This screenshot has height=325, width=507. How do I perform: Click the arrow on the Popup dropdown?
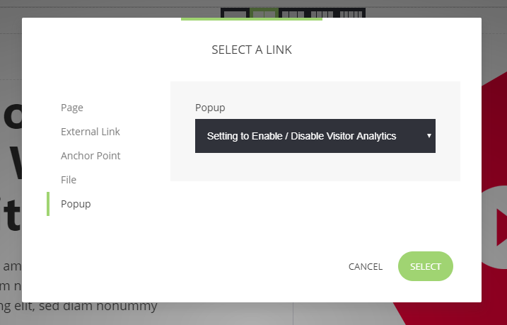[x=429, y=136]
